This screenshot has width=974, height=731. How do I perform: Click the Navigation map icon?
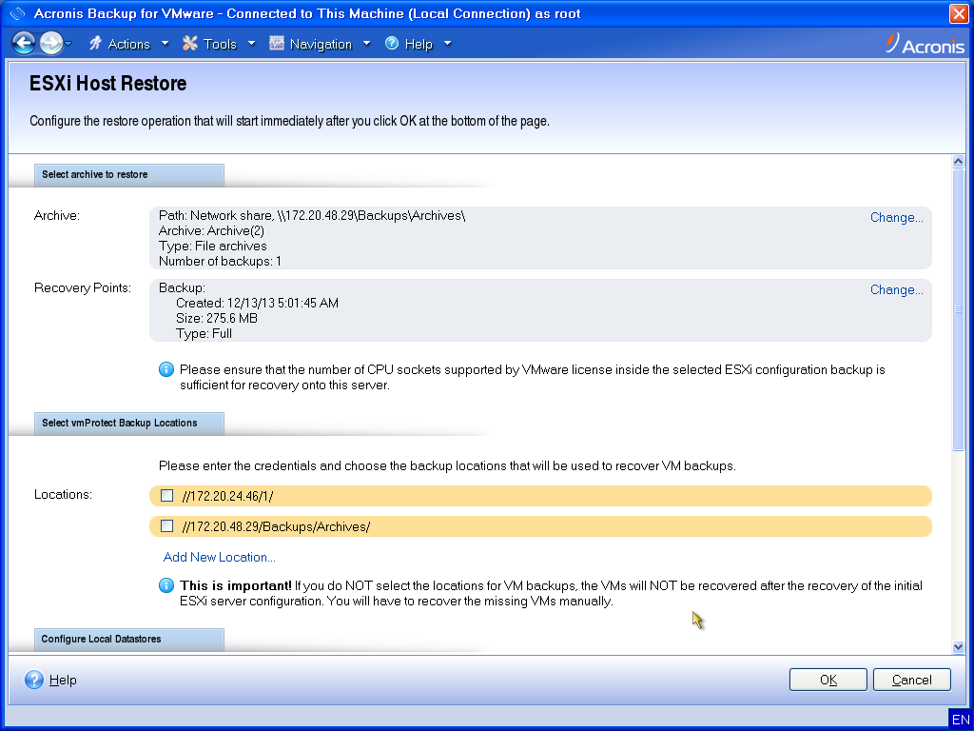pyautogui.click(x=277, y=44)
